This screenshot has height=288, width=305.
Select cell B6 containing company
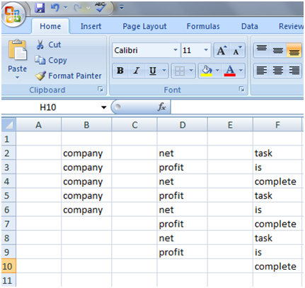tap(86, 210)
